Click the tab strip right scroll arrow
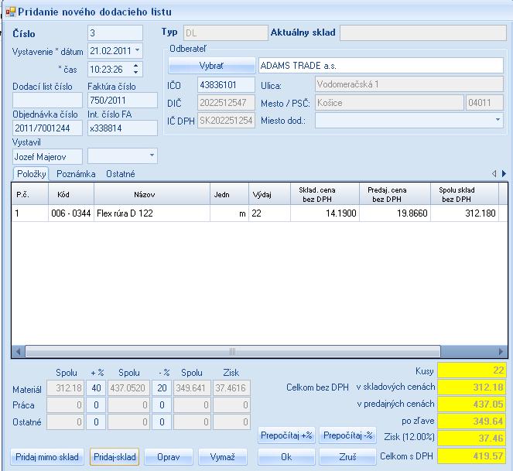The height and width of the screenshot is (471, 513). tap(504, 173)
